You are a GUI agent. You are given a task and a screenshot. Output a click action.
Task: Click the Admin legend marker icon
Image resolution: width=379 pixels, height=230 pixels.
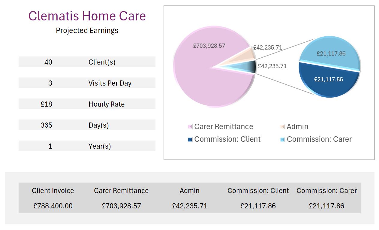pyautogui.click(x=282, y=127)
